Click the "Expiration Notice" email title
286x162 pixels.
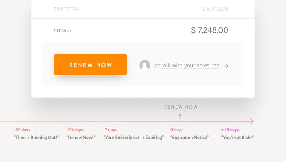pyautogui.click(x=189, y=137)
